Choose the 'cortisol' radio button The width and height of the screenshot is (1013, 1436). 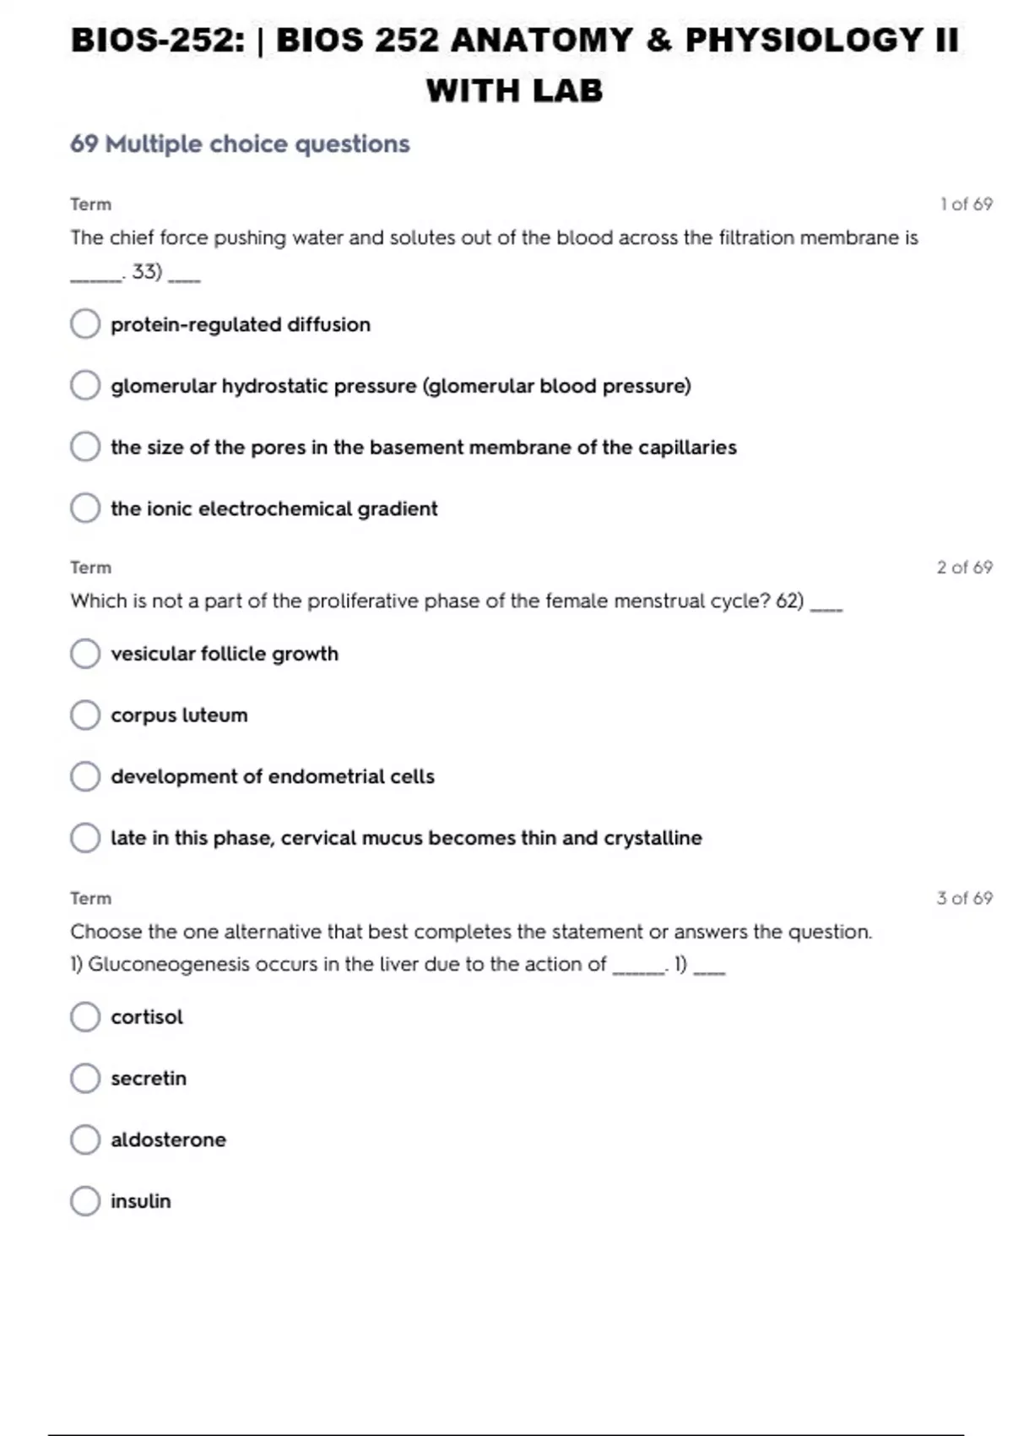coord(85,1017)
